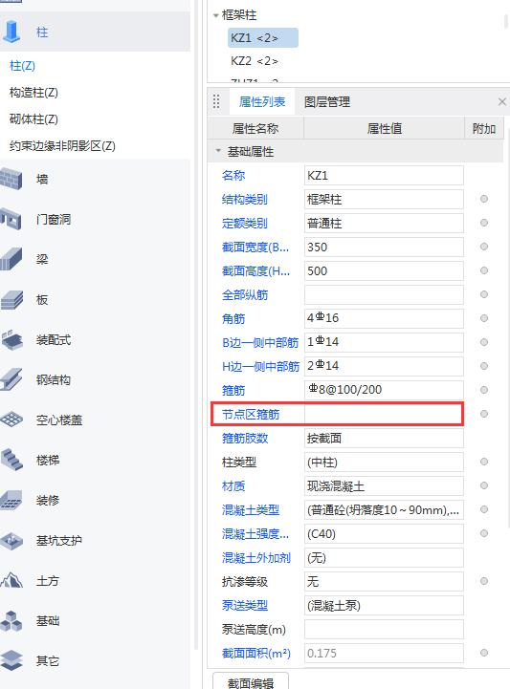
Task: Select the KZ2 <2> tree item
Action: point(255,61)
